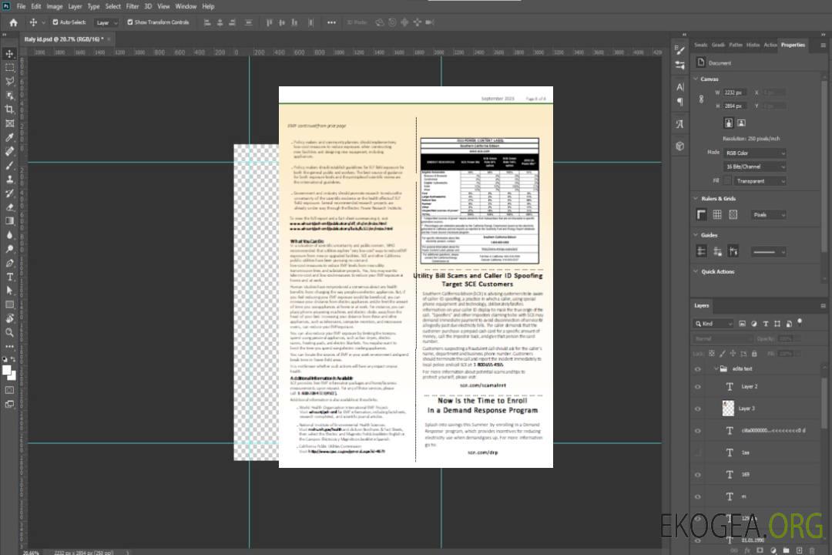Collapse the Rulers & Grids section
This screenshot has height=555, width=832.
pyautogui.click(x=697, y=199)
